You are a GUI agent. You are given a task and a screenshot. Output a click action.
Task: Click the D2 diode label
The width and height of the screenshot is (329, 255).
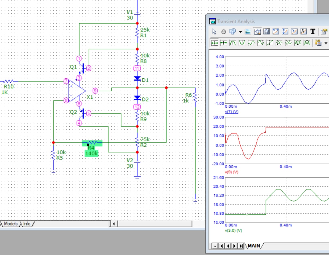145,99
